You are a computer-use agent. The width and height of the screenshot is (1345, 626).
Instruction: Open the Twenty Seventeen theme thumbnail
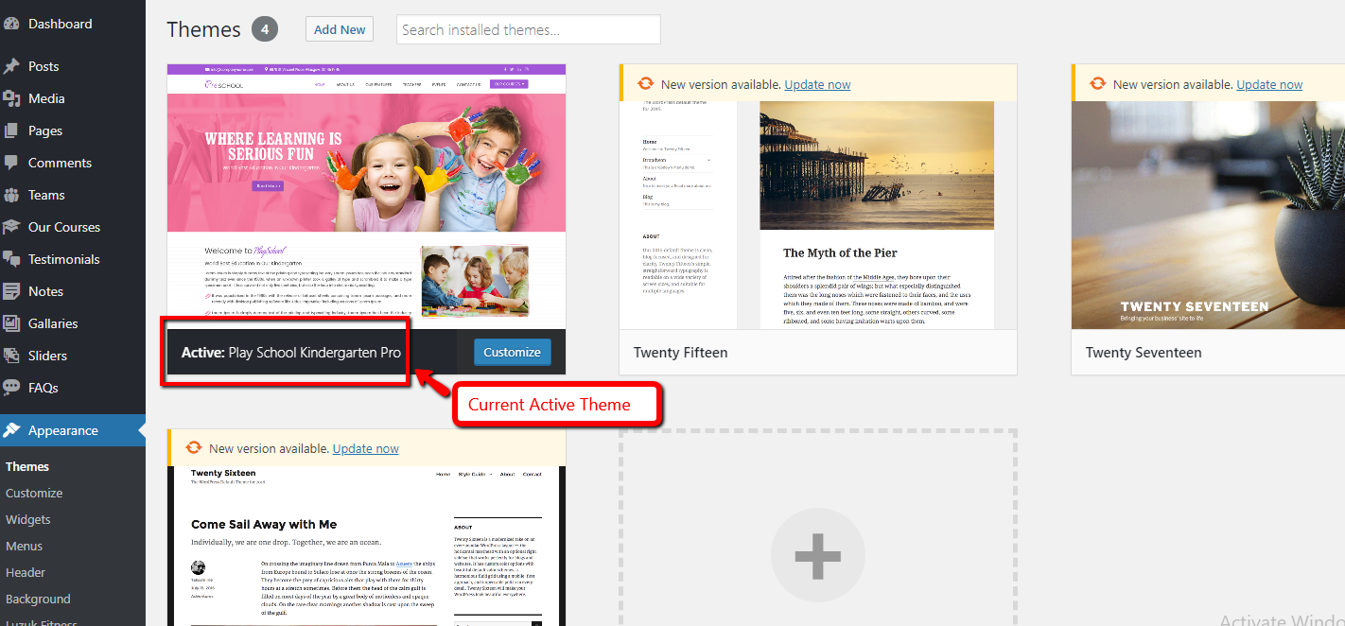click(x=1208, y=216)
